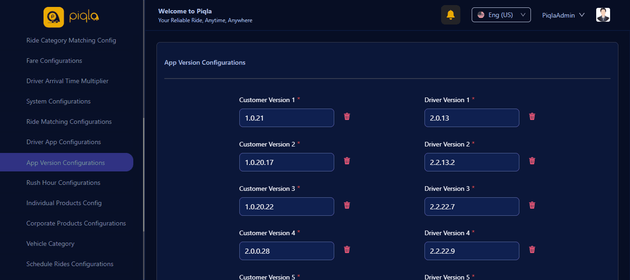
Task: Select System Configurations in sidebar
Action: (x=58, y=101)
